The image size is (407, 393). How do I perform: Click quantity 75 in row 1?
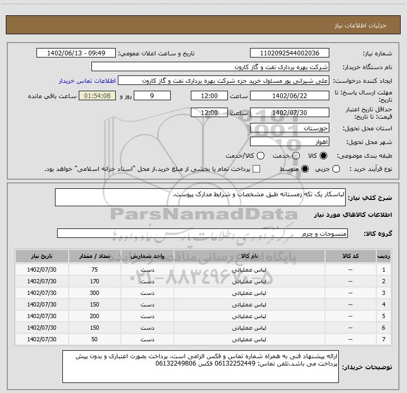tap(95, 270)
